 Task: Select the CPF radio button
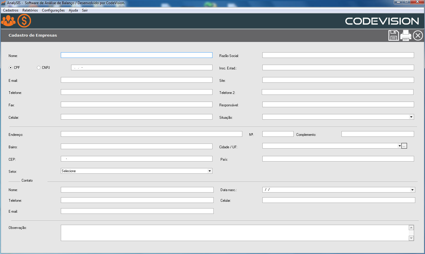[x=11, y=68]
